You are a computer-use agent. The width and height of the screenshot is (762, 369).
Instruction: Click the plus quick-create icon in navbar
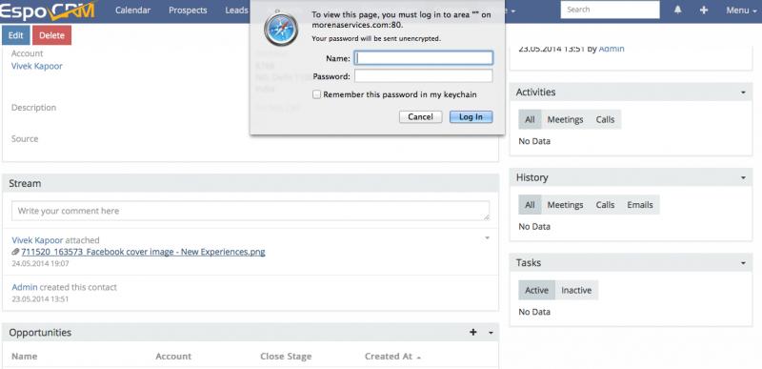(x=704, y=10)
